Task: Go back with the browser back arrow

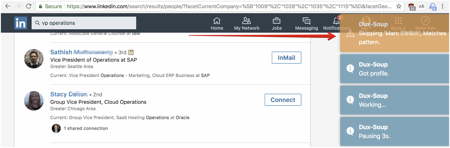Action: pos(8,6)
